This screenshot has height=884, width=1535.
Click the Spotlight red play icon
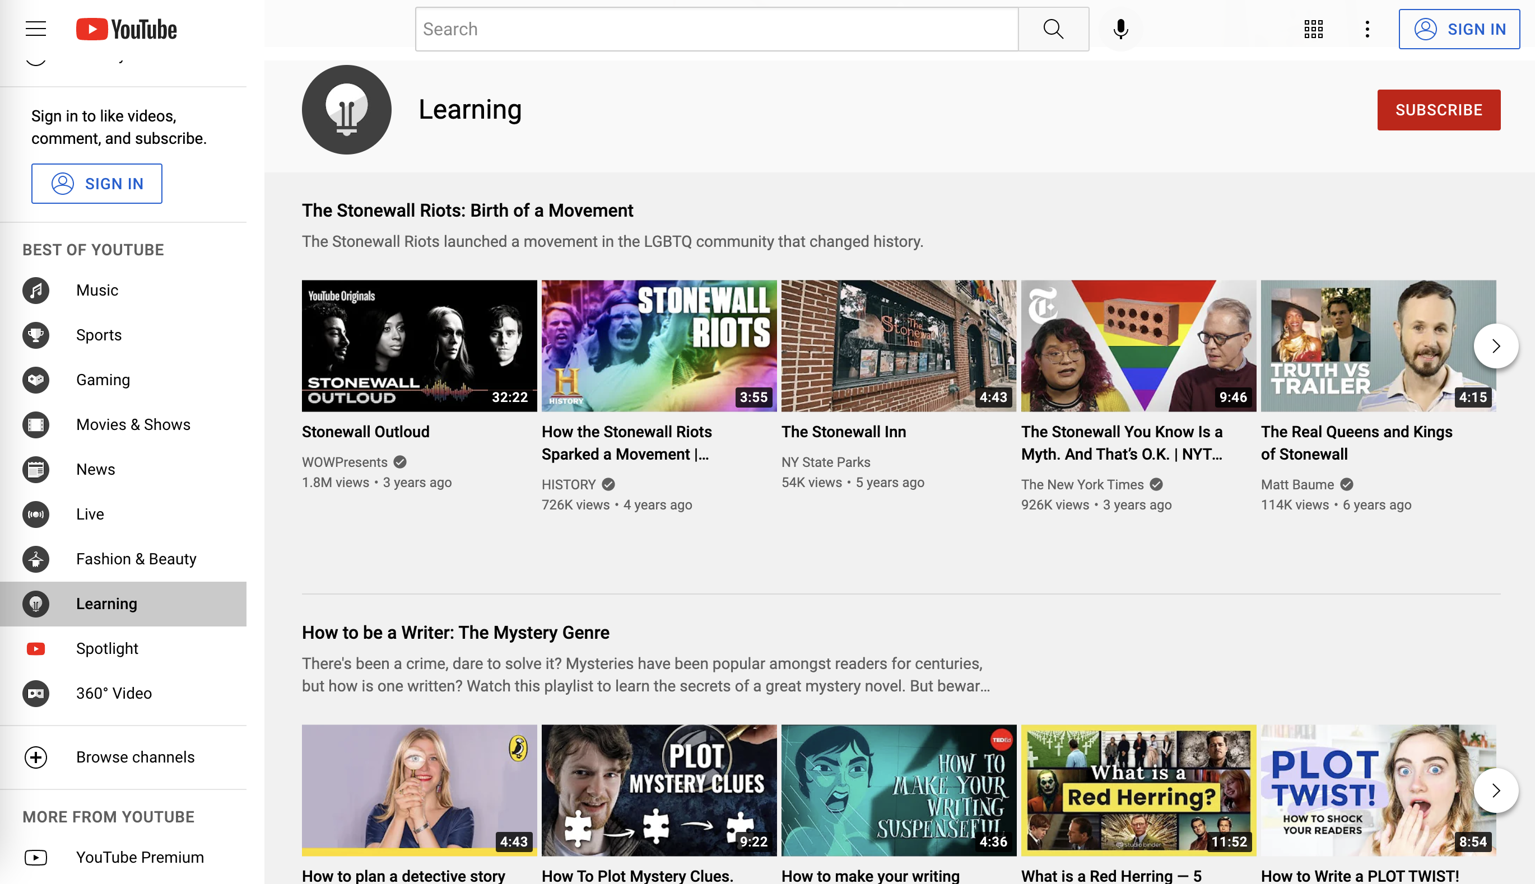point(36,648)
